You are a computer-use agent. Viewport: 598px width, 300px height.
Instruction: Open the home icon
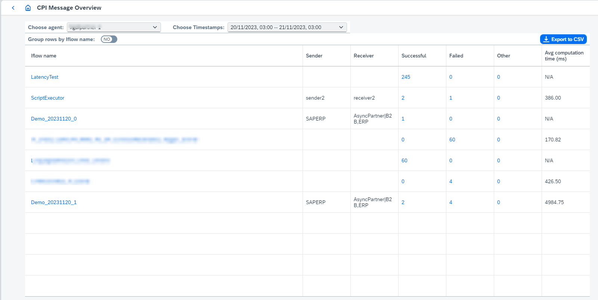coord(28,8)
